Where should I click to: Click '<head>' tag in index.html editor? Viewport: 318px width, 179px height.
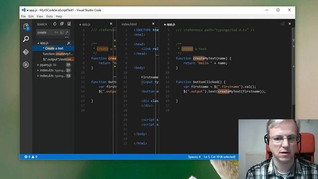pyautogui.click(x=139, y=44)
